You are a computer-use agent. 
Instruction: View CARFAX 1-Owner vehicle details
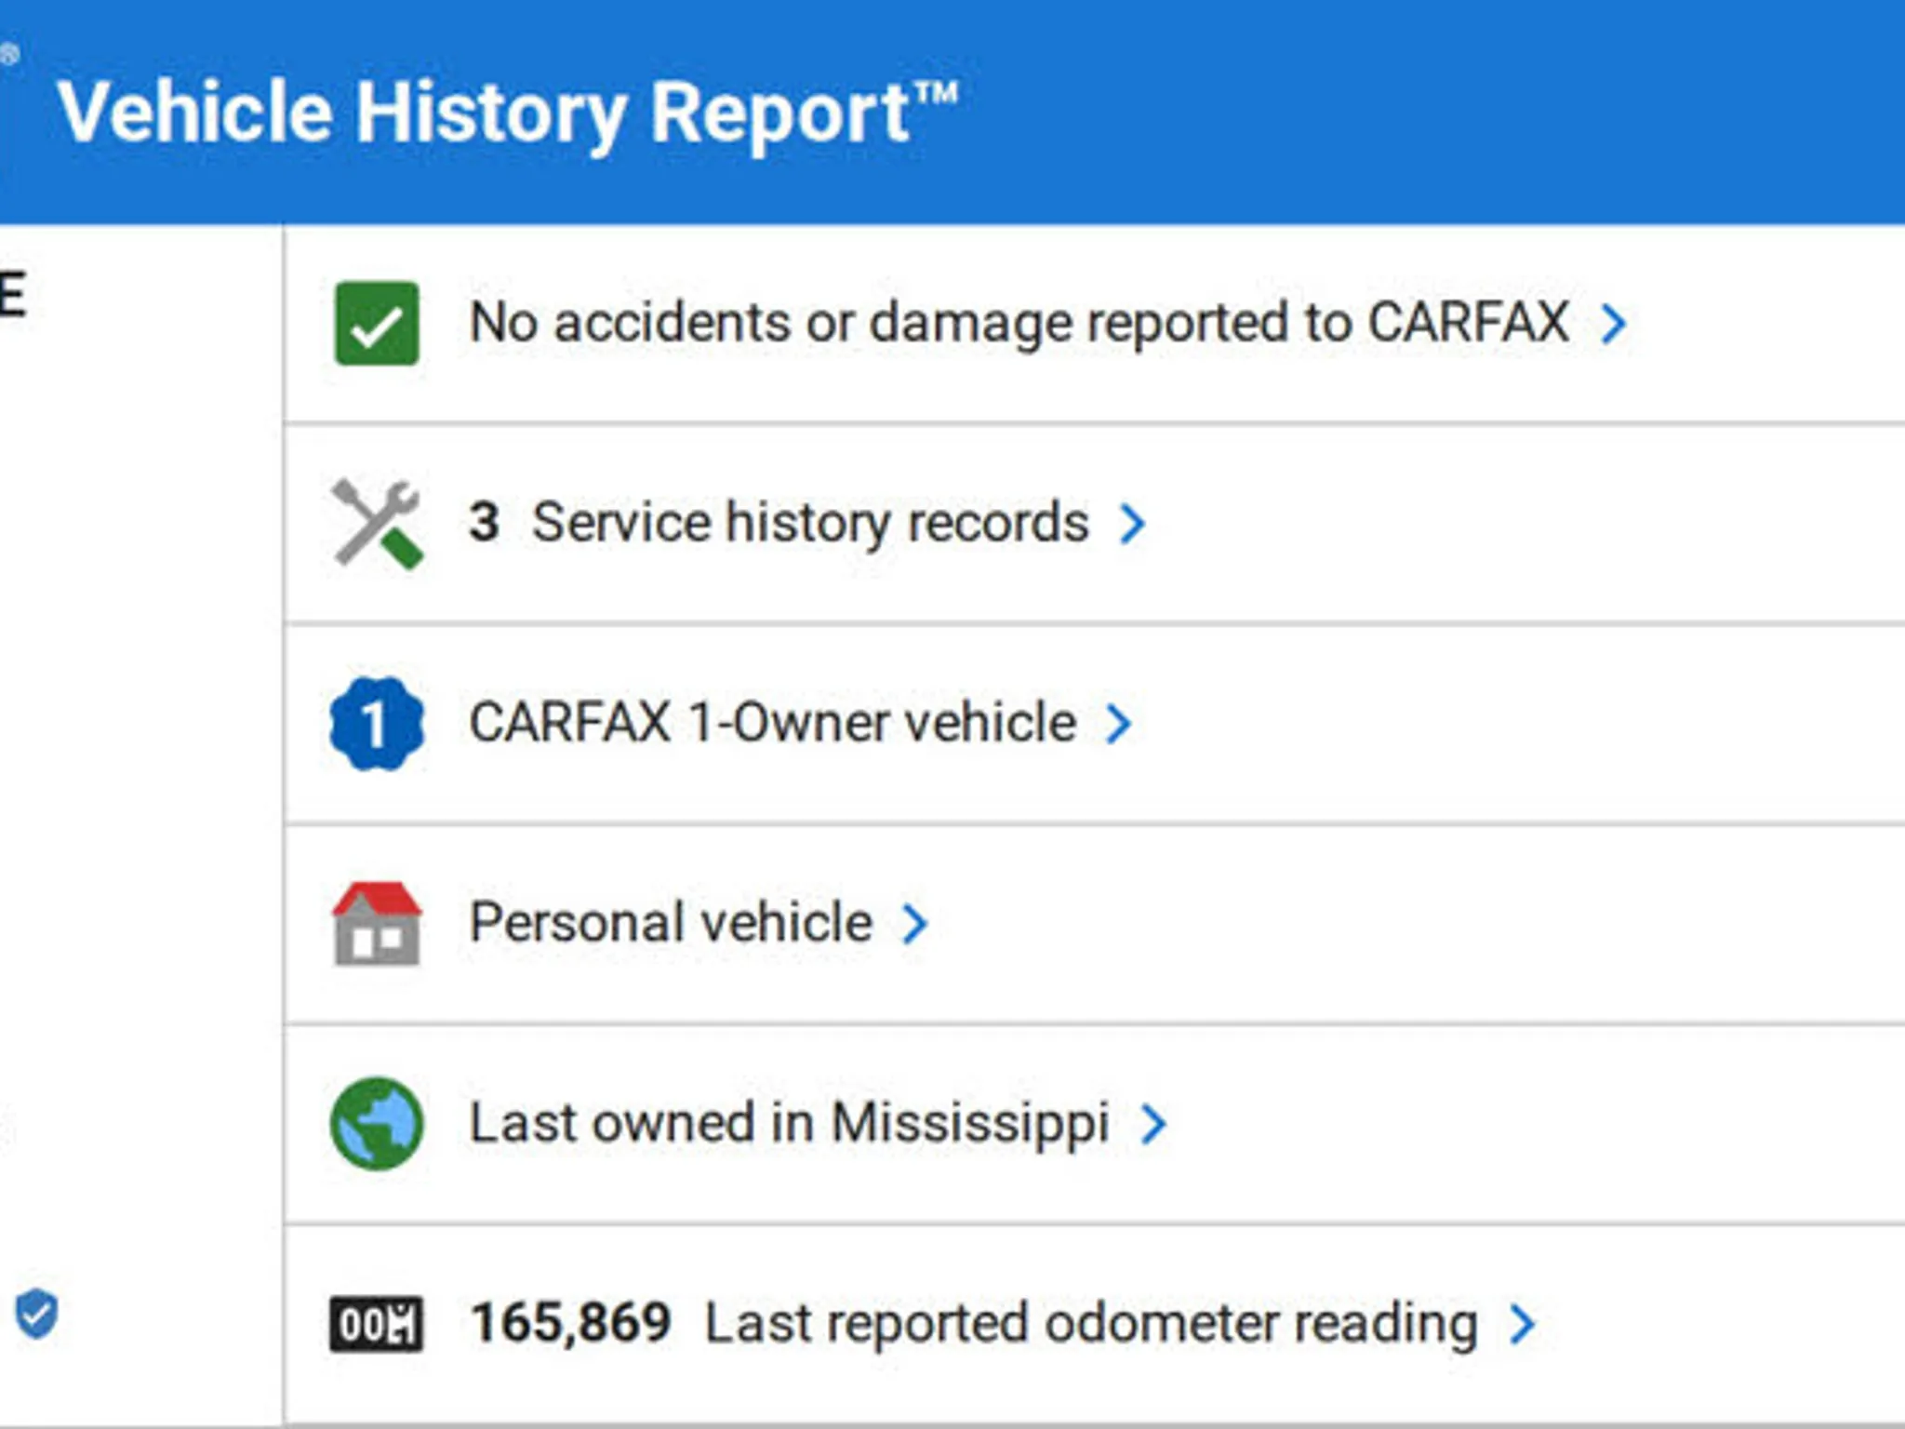tap(772, 723)
